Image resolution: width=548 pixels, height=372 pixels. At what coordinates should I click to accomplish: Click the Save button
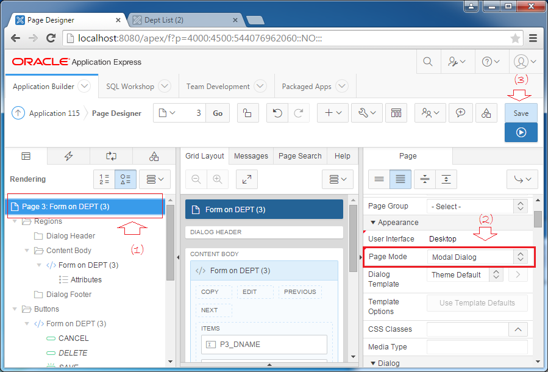click(521, 113)
